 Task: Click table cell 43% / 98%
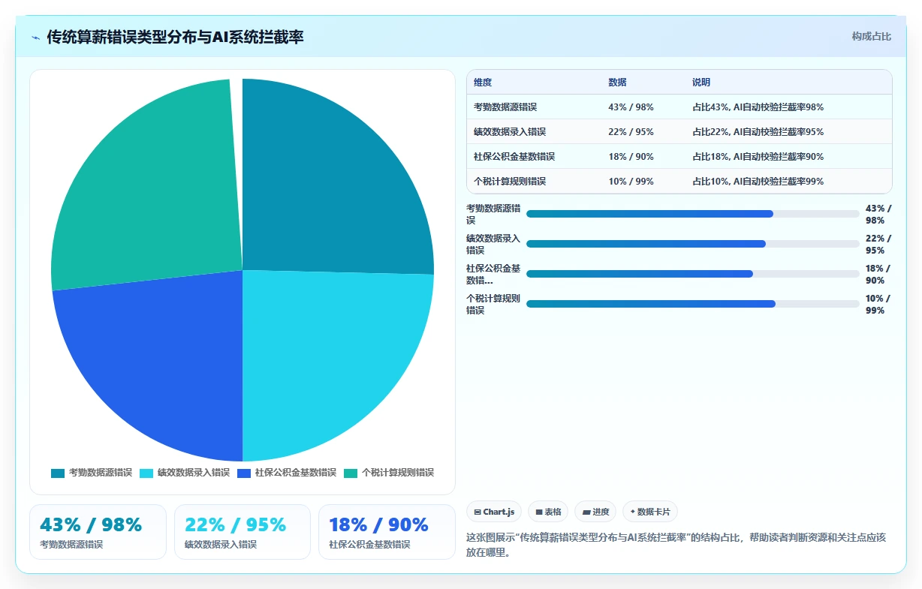(x=631, y=107)
